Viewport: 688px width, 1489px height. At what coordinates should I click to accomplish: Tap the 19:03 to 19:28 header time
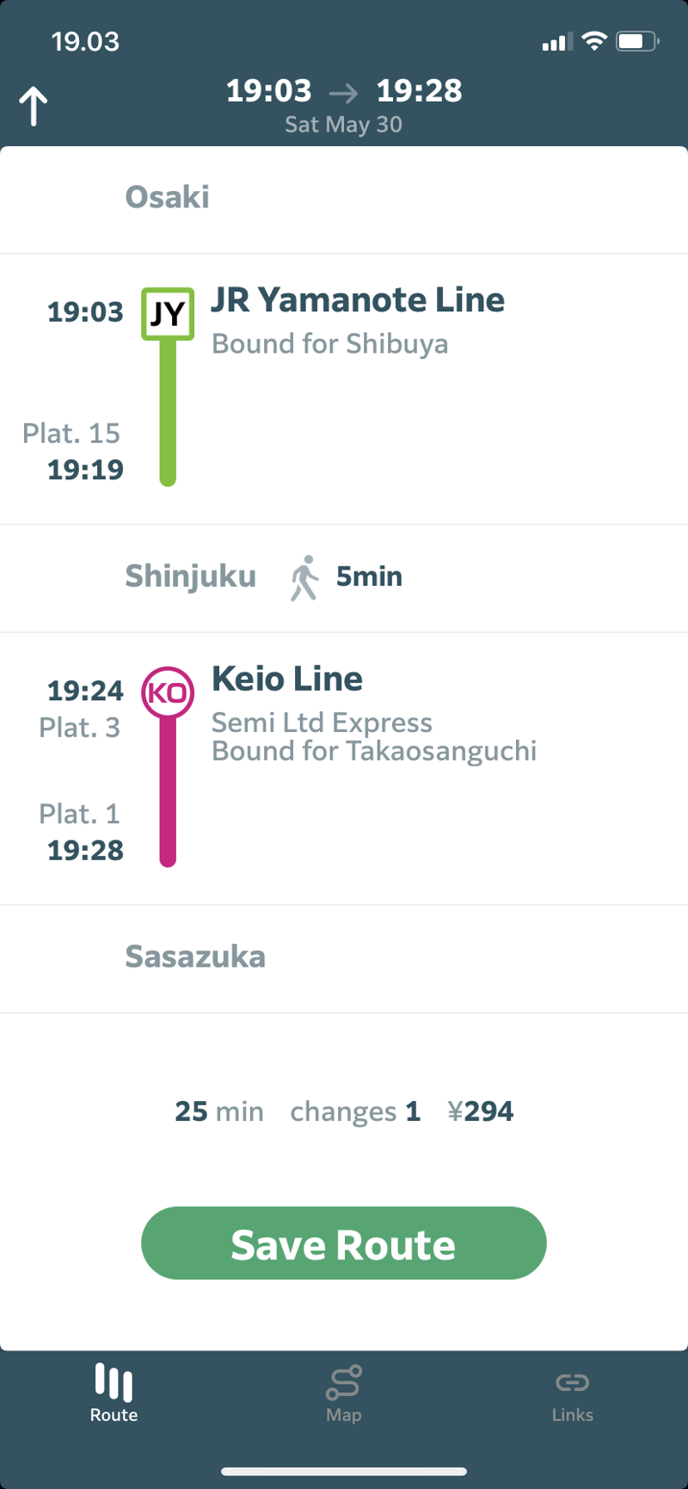point(344,90)
